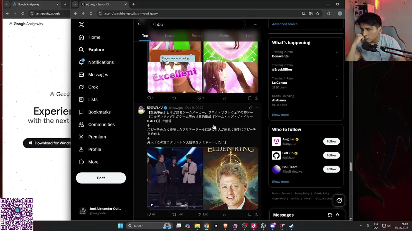
Task: Show hidden system tray icons
Action: point(360,226)
